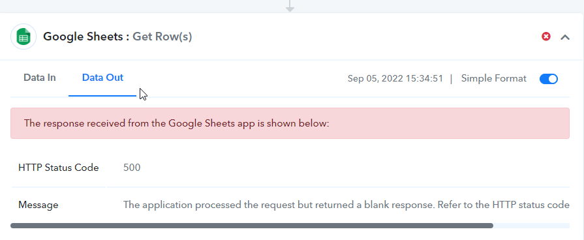Viewport: 584px width, 240px height.
Task: Click the pink Google Sheets response banner
Action: point(290,123)
